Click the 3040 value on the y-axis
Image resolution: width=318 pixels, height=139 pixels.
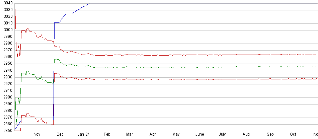coord(7,3)
